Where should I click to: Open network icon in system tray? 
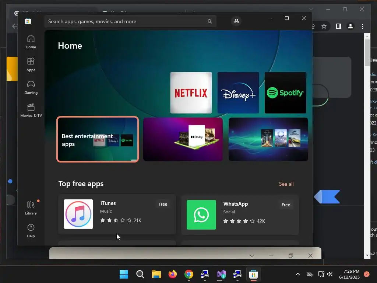[321, 274]
